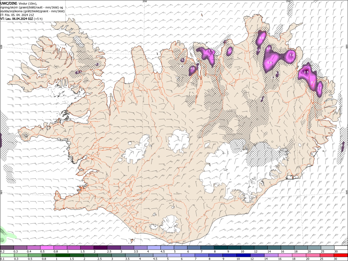Click the 15W longitude label

click(288, 1)
